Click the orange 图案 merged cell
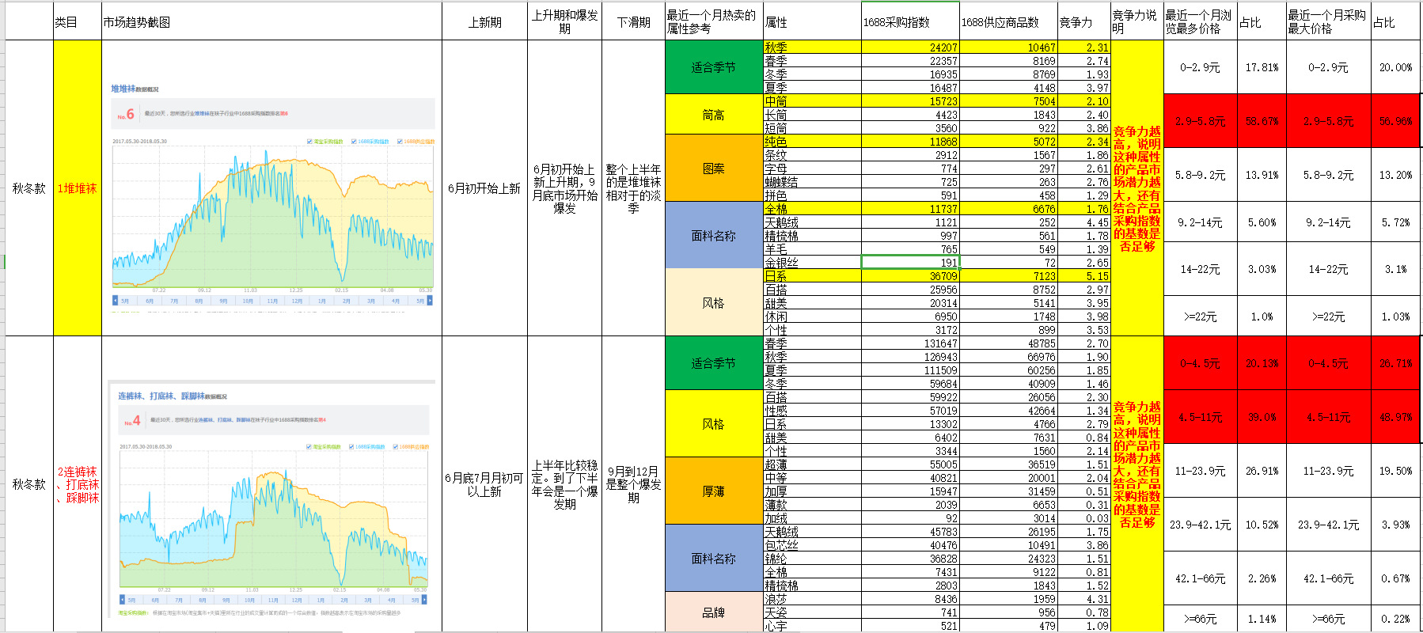Screen dimensions: 1423x633 point(714,169)
